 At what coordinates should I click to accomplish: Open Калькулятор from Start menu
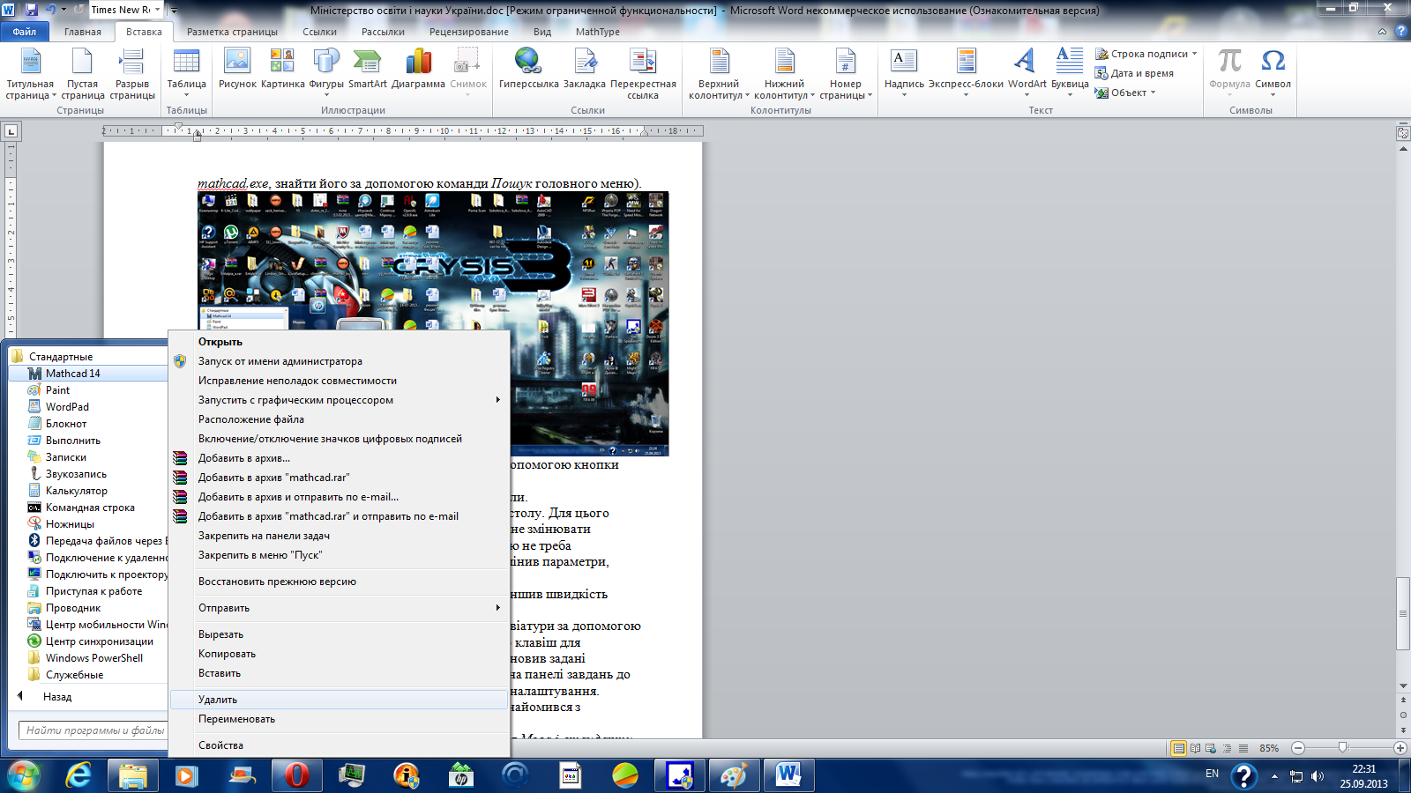coord(77,491)
